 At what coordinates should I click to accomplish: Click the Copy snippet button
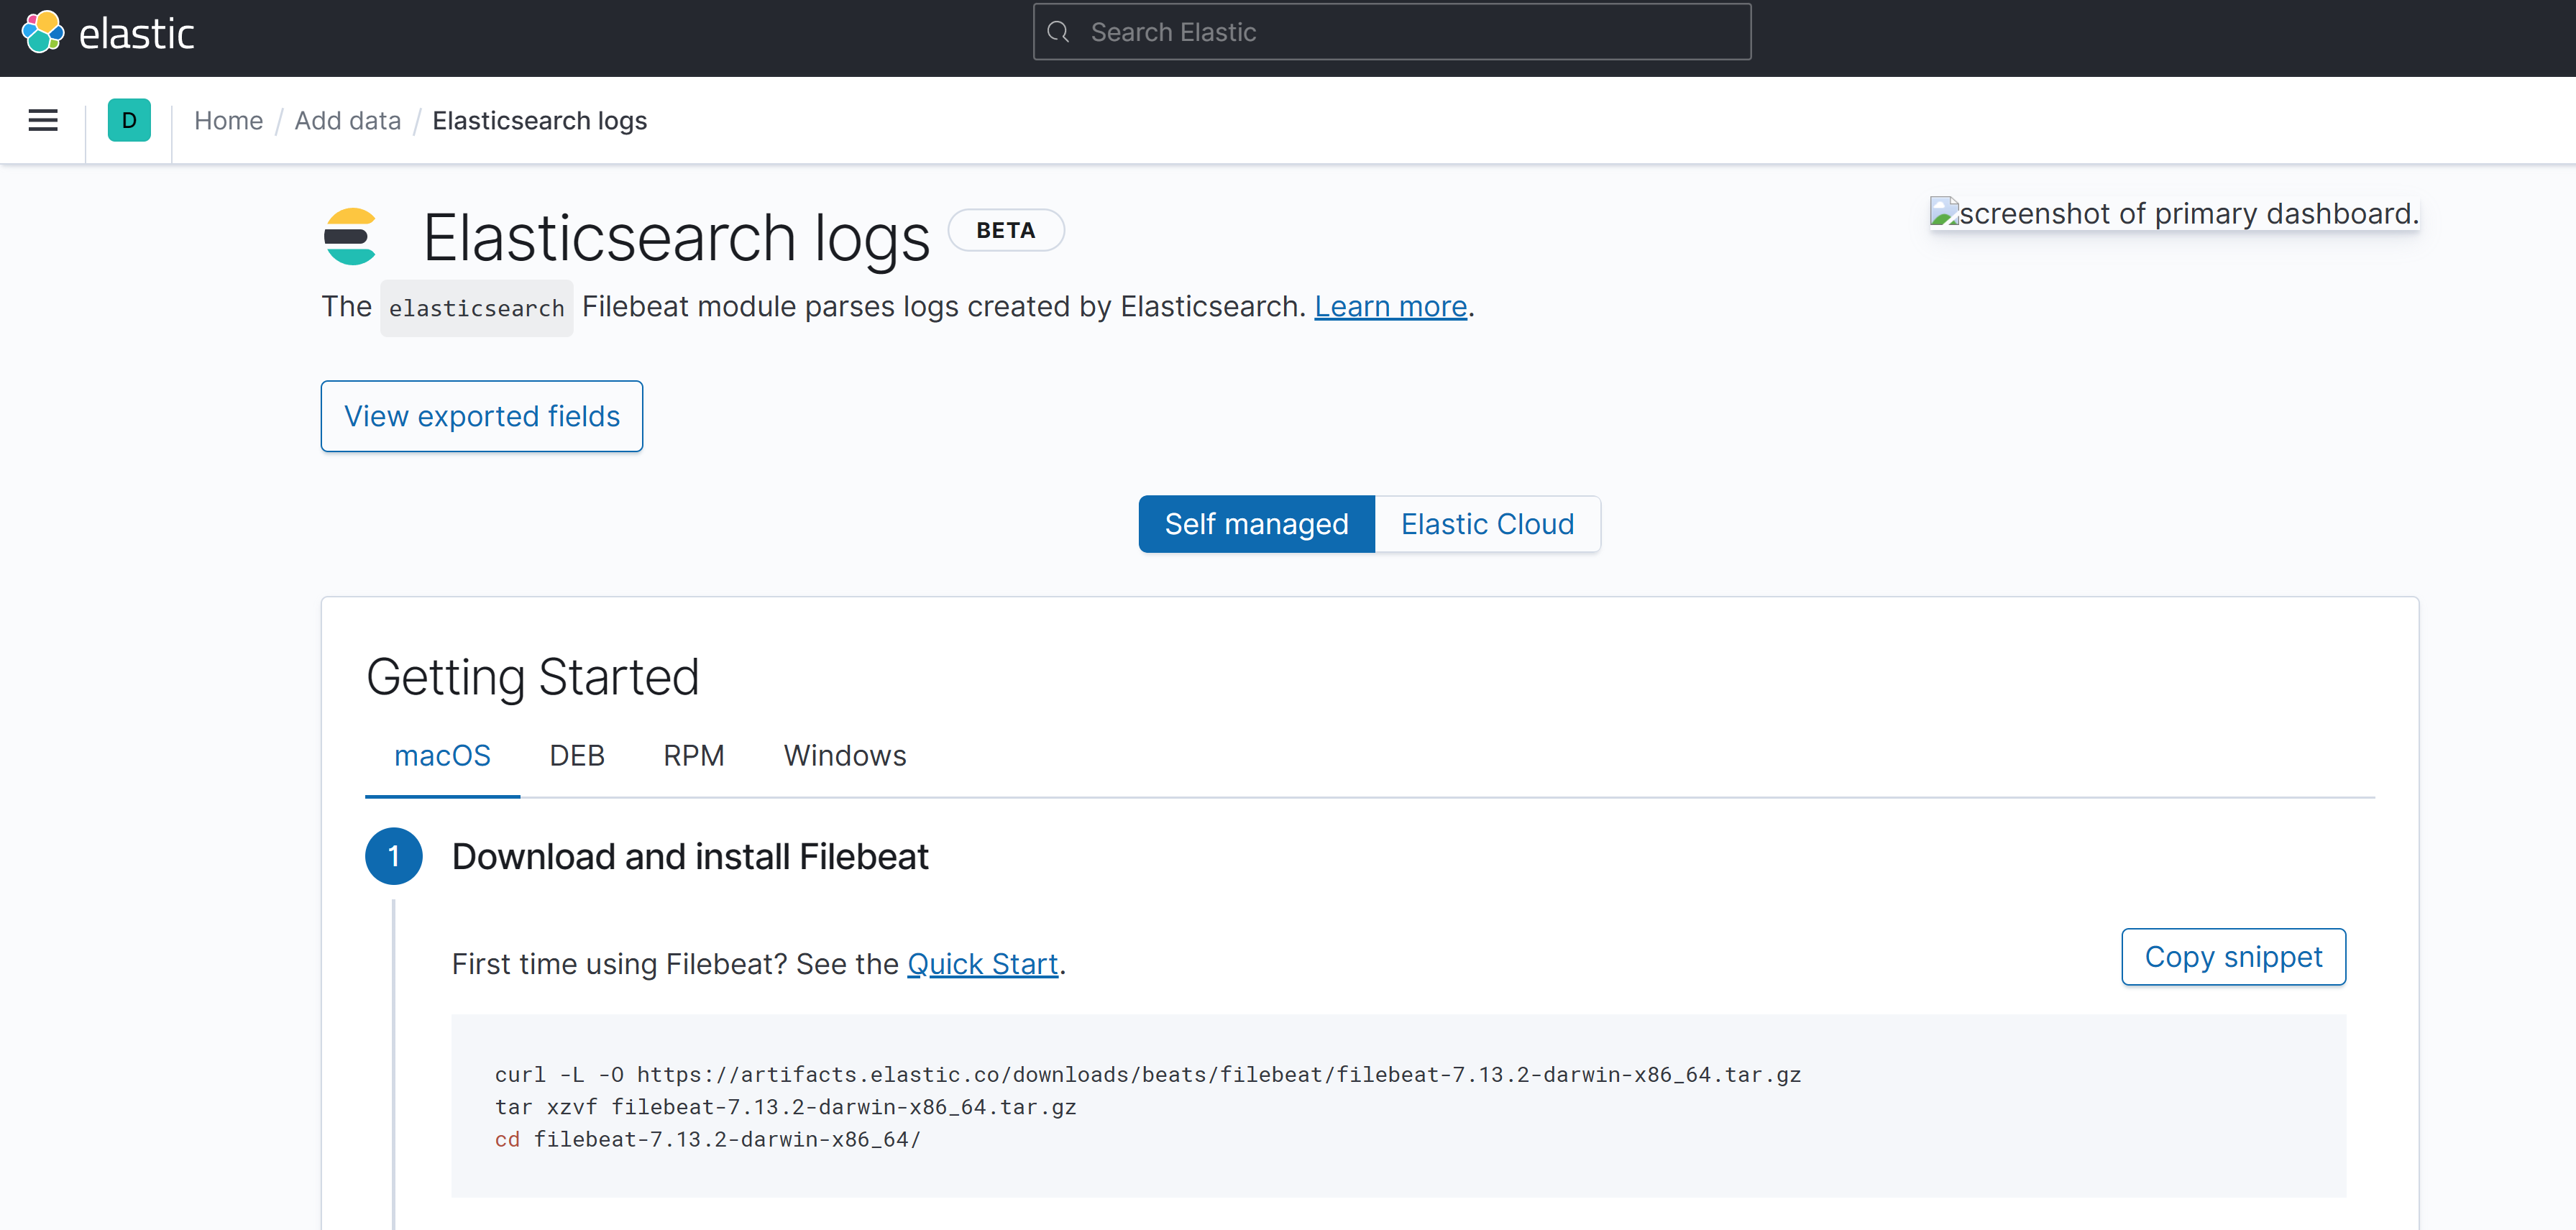(x=2233, y=957)
